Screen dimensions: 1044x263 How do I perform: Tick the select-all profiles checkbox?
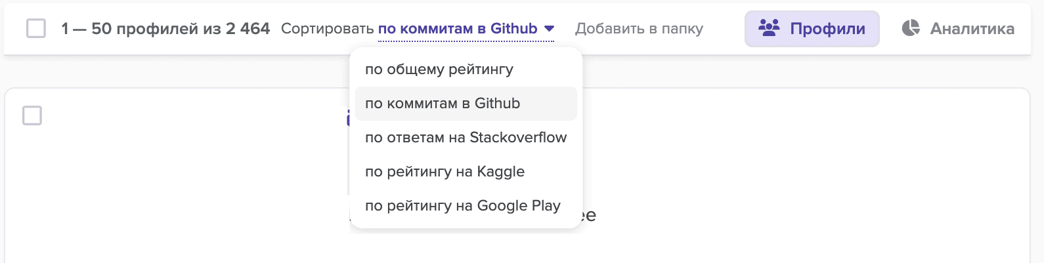point(36,29)
